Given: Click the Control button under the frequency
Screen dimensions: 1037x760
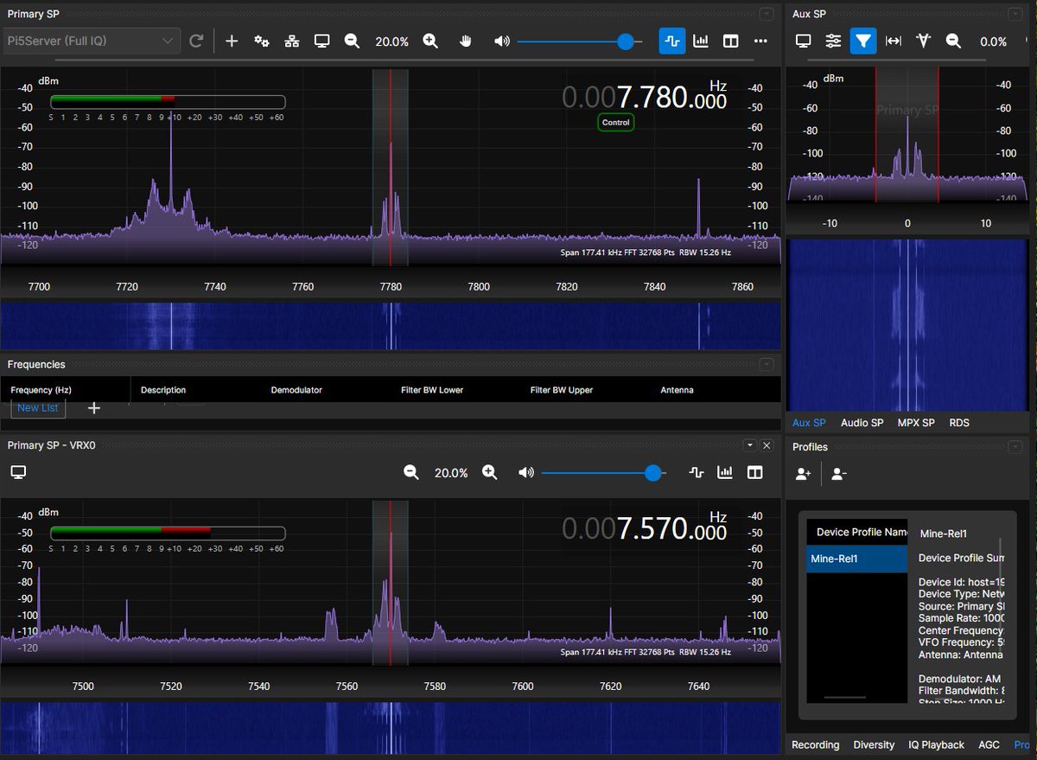Looking at the screenshot, I should pos(616,123).
